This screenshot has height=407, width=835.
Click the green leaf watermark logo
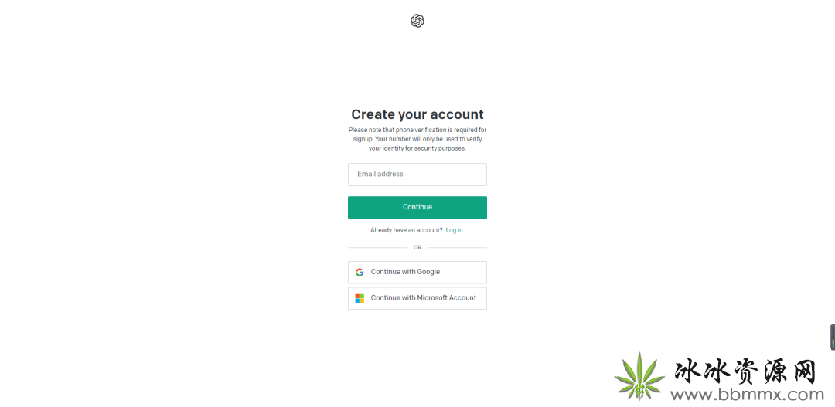[639, 375]
